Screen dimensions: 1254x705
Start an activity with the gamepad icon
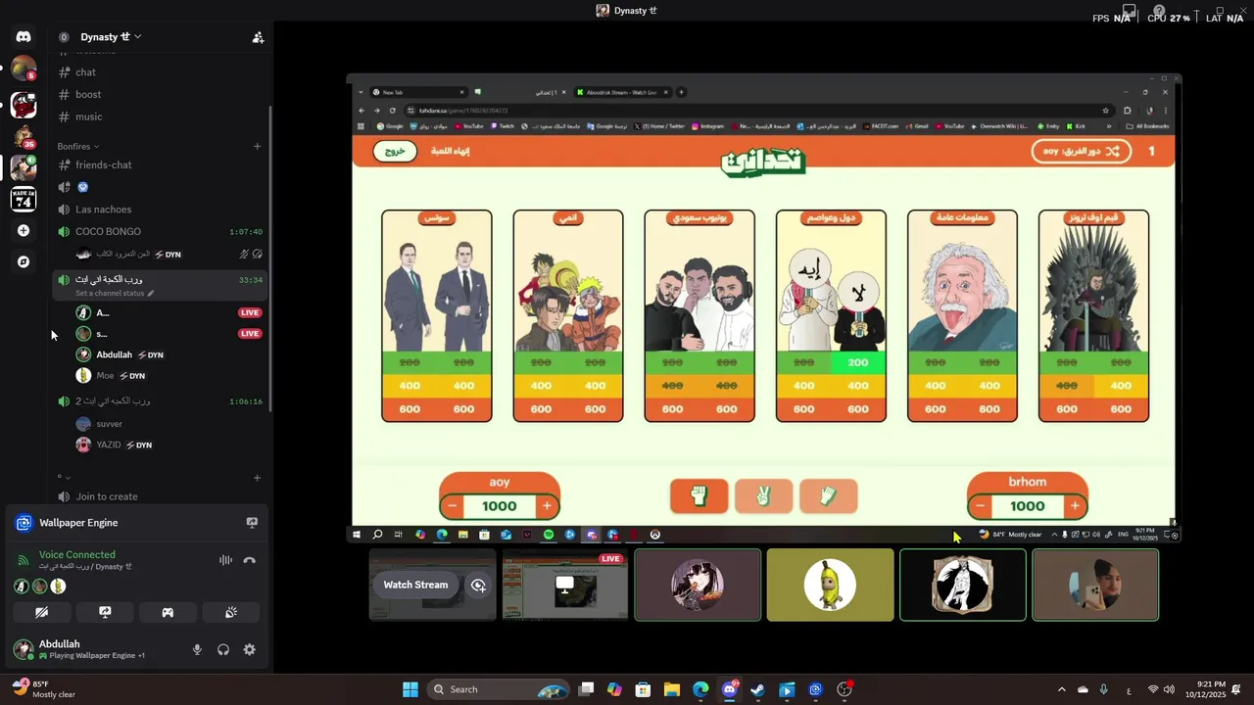pyautogui.click(x=168, y=612)
